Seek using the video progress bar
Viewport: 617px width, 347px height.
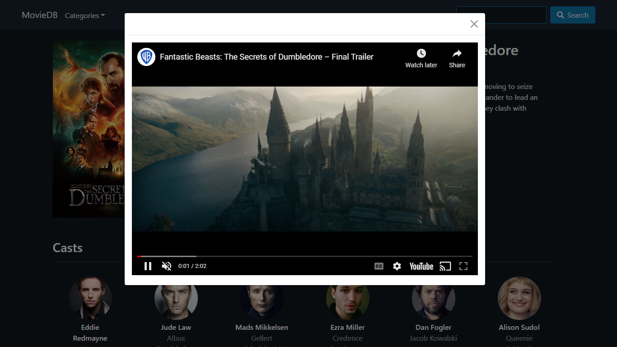click(305, 256)
